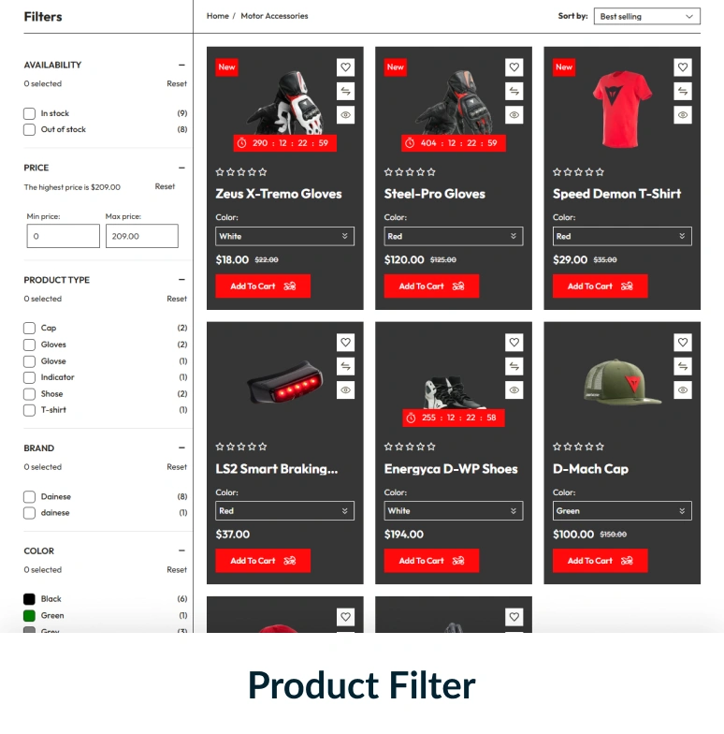The height and width of the screenshot is (734, 724).
Task: Compare Energyca D-WP Shoes
Action: [514, 367]
